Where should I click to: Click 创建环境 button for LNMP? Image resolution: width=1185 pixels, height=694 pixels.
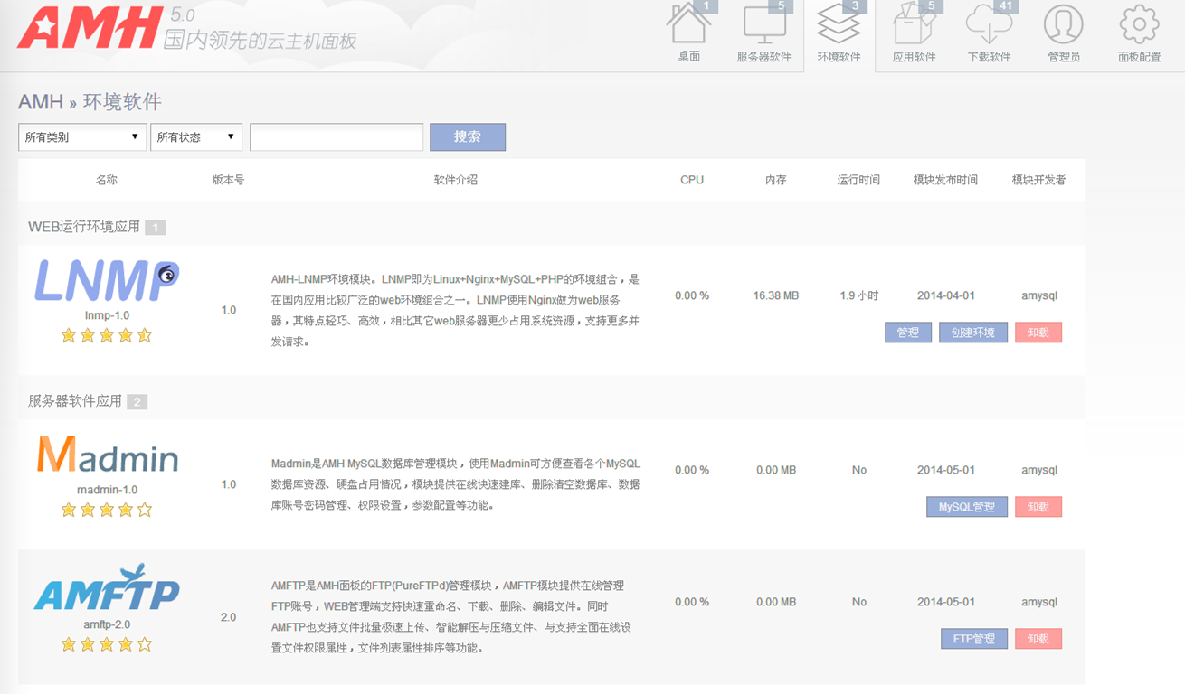click(972, 333)
